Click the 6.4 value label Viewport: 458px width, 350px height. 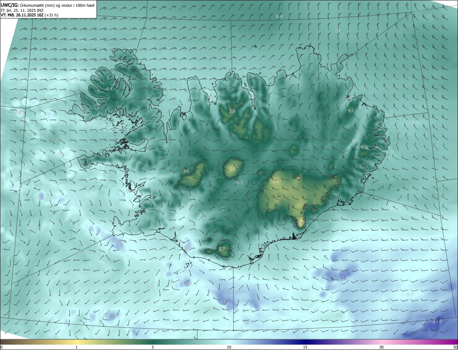click(x=279, y=16)
